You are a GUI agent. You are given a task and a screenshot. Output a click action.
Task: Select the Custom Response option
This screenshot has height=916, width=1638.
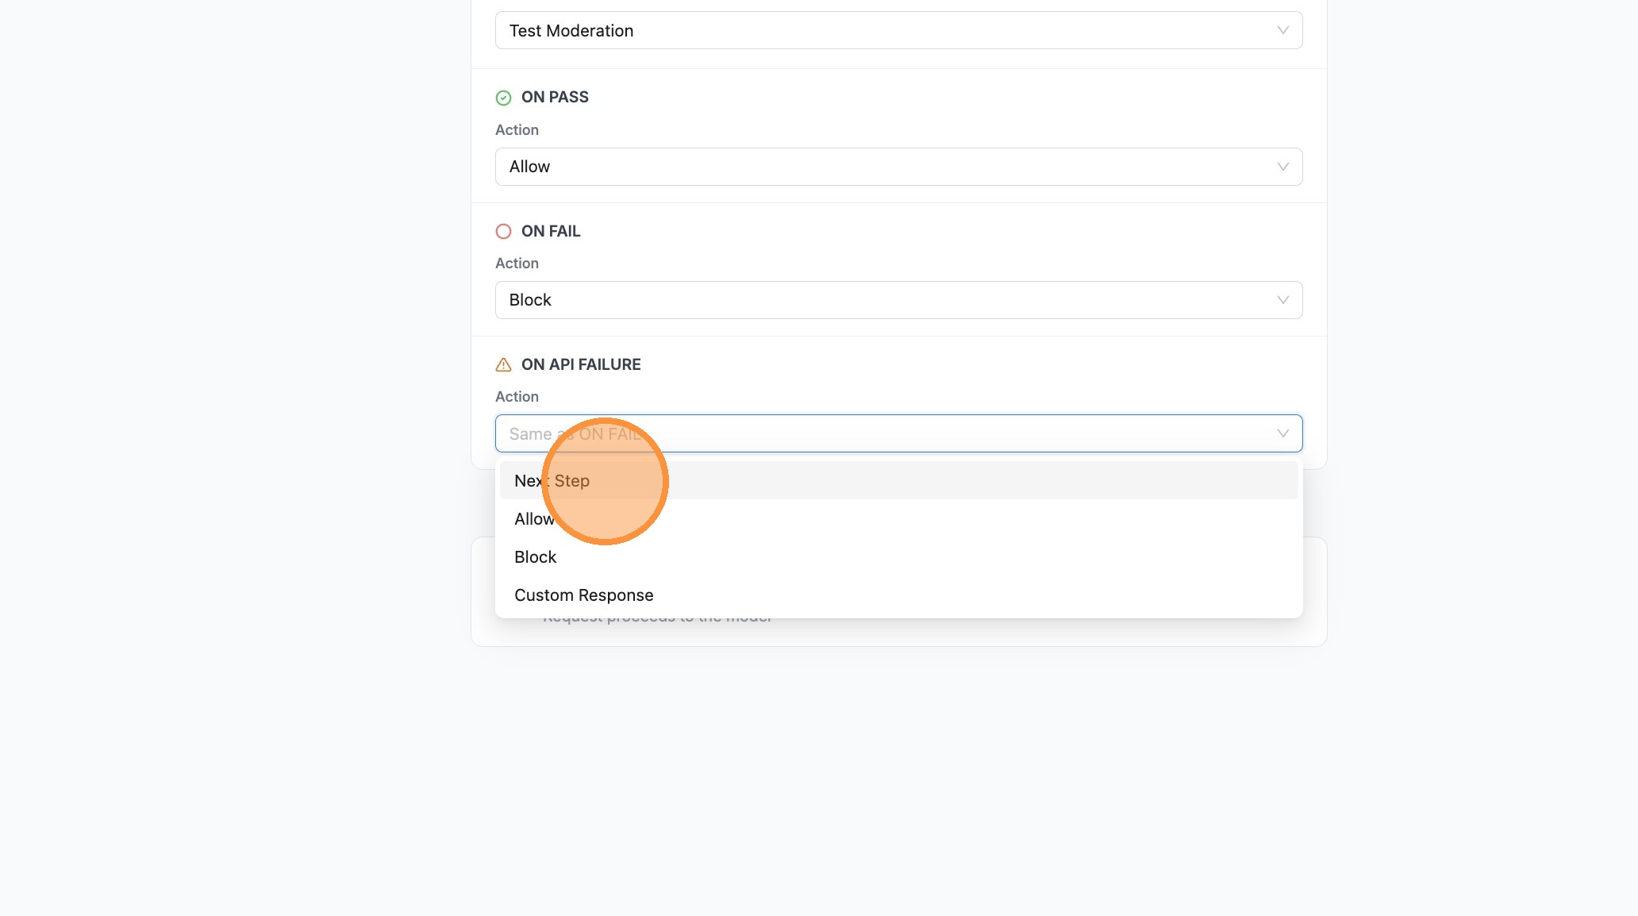click(x=583, y=595)
